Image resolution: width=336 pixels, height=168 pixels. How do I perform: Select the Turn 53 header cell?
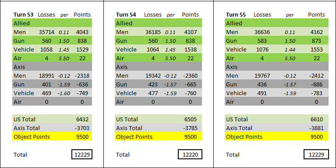click(23, 15)
